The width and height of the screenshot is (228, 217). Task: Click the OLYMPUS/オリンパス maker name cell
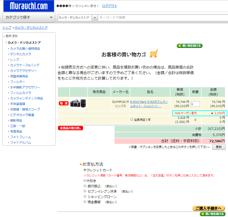(x=120, y=104)
